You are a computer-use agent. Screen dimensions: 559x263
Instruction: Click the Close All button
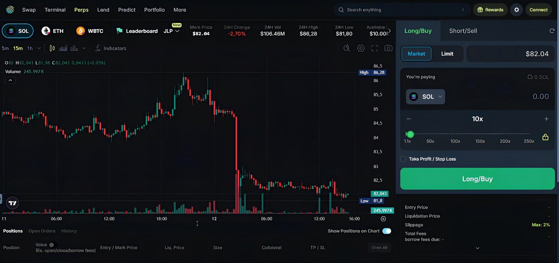coord(379,248)
